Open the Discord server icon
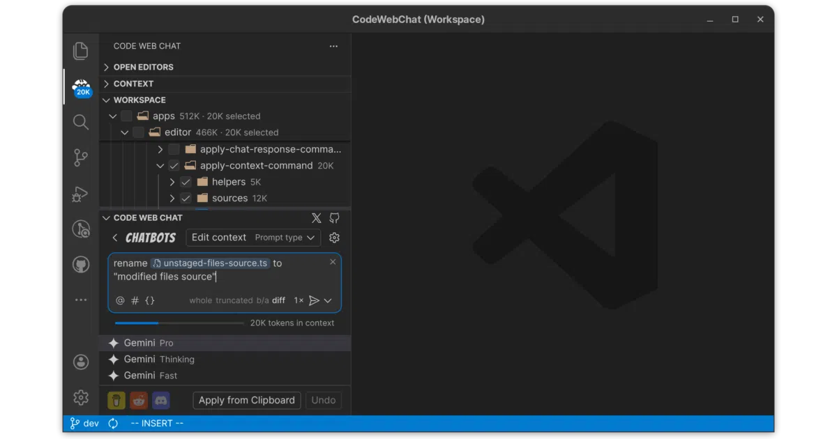Viewport: 837px width, 439px height. pyautogui.click(x=161, y=400)
